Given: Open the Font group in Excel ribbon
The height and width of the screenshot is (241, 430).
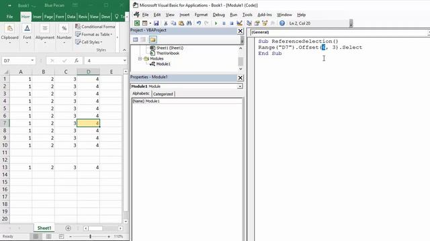Looking at the screenshot, I should pos(27,35).
